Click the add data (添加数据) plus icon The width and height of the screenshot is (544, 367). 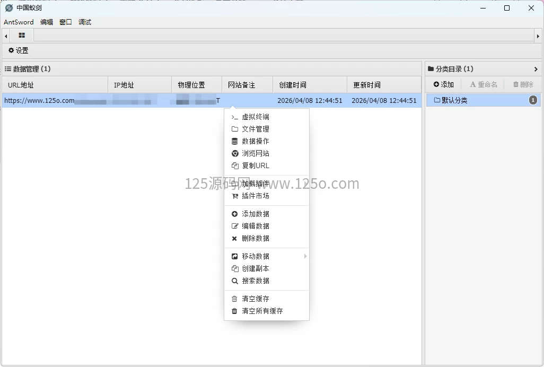(x=234, y=214)
